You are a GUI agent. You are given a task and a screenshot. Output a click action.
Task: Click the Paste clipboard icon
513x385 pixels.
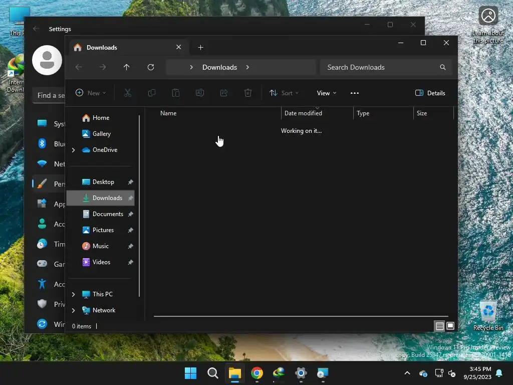(x=176, y=93)
